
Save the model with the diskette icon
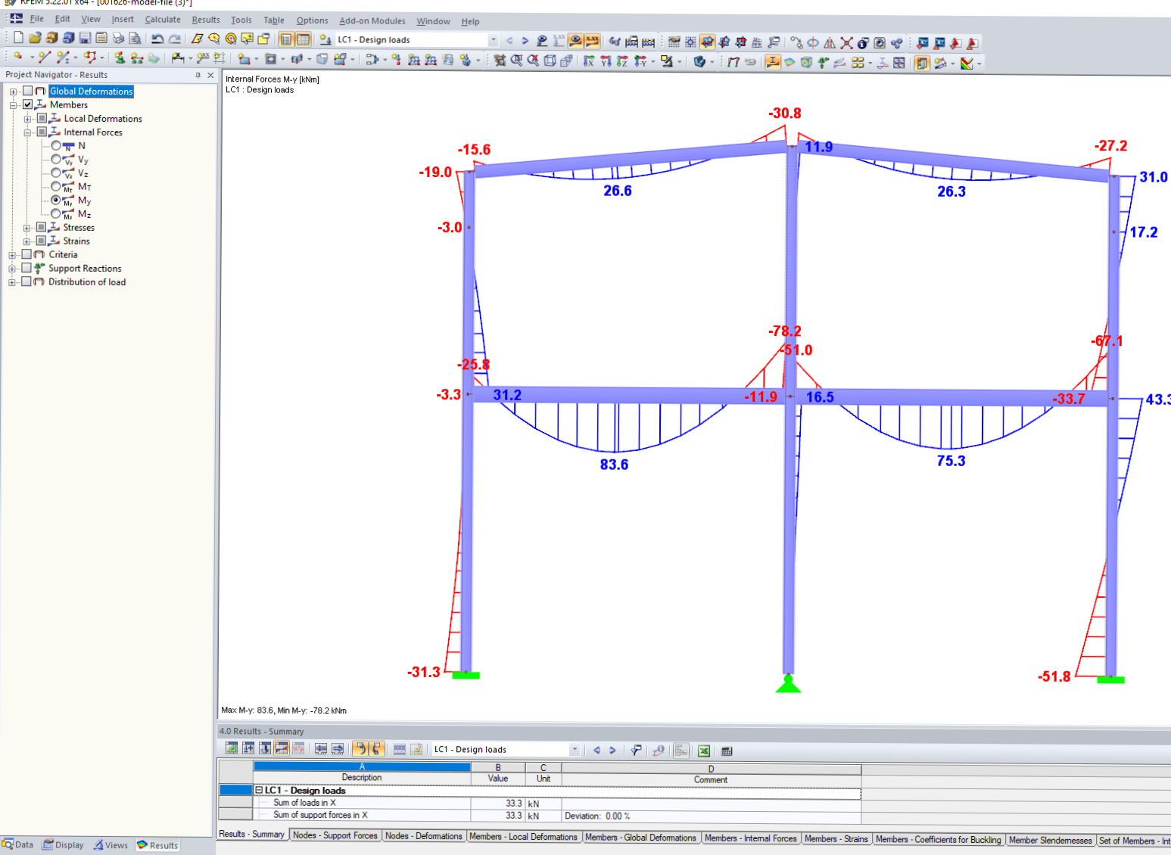point(85,38)
